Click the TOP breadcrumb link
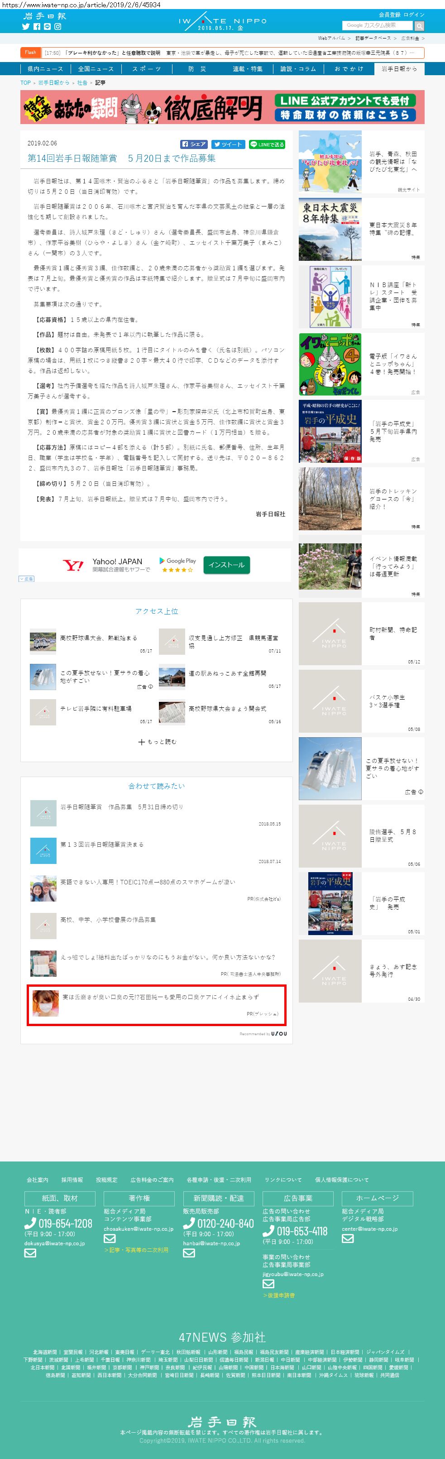This screenshot has height=1459, width=445. click(x=25, y=83)
